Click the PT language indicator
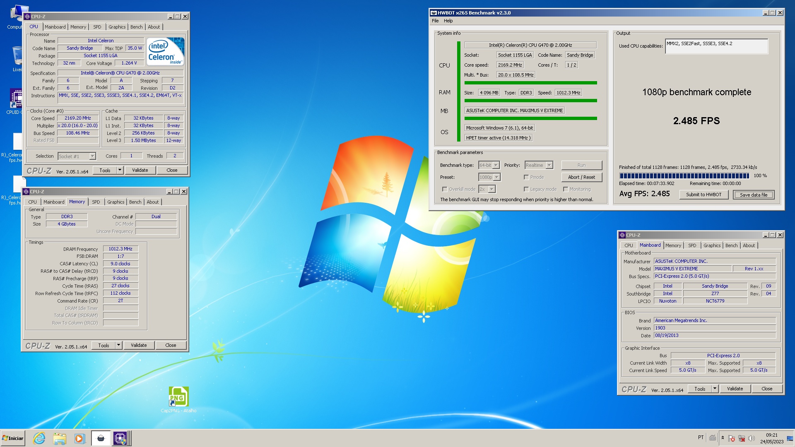Image resolution: width=795 pixels, height=447 pixels. (x=701, y=437)
